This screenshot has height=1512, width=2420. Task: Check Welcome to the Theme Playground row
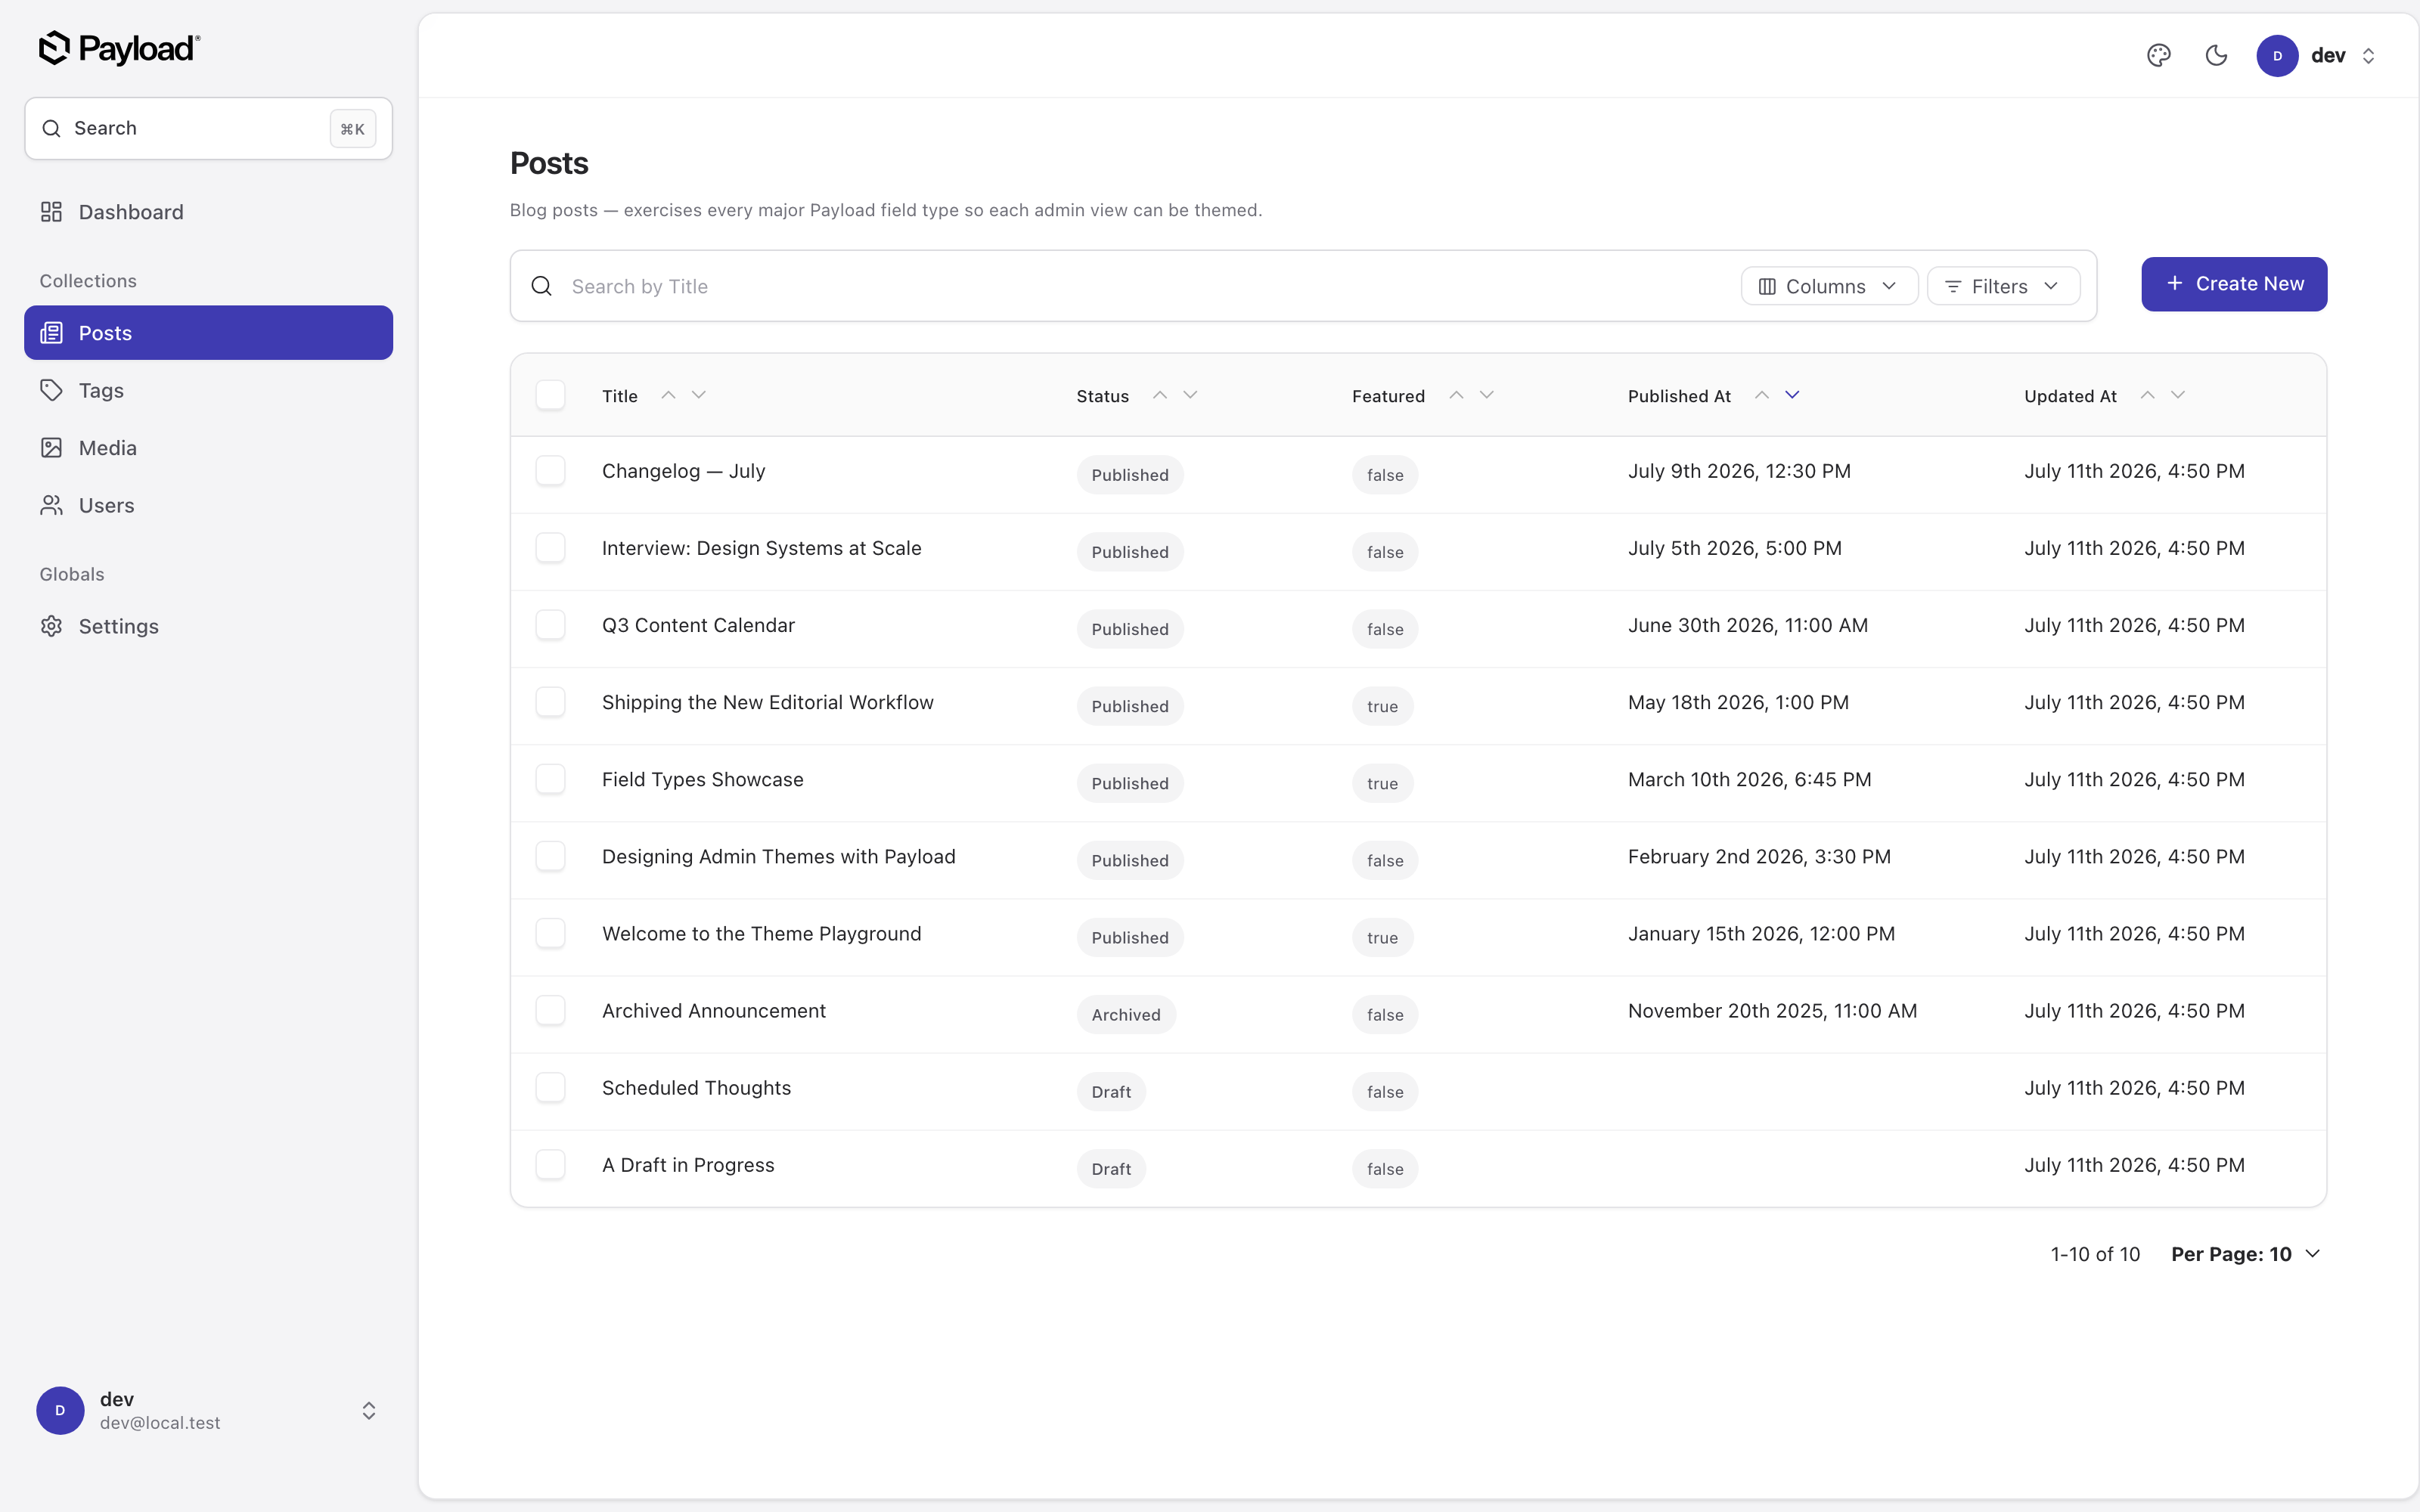click(550, 933)
